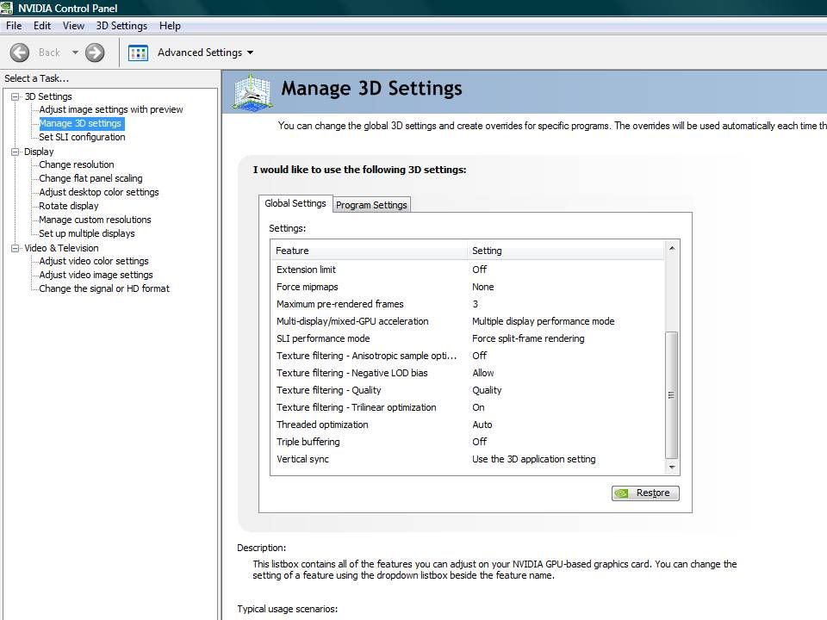Image resolution: width=827 pixels, height=620 pixels.
Task: Collapse the Display tree node
Action: tap(16, 152)
